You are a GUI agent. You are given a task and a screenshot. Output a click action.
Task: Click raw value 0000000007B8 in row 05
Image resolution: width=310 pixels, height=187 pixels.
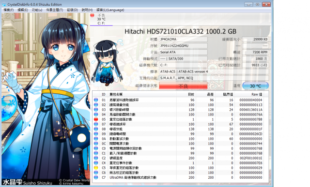click(251, 119)
